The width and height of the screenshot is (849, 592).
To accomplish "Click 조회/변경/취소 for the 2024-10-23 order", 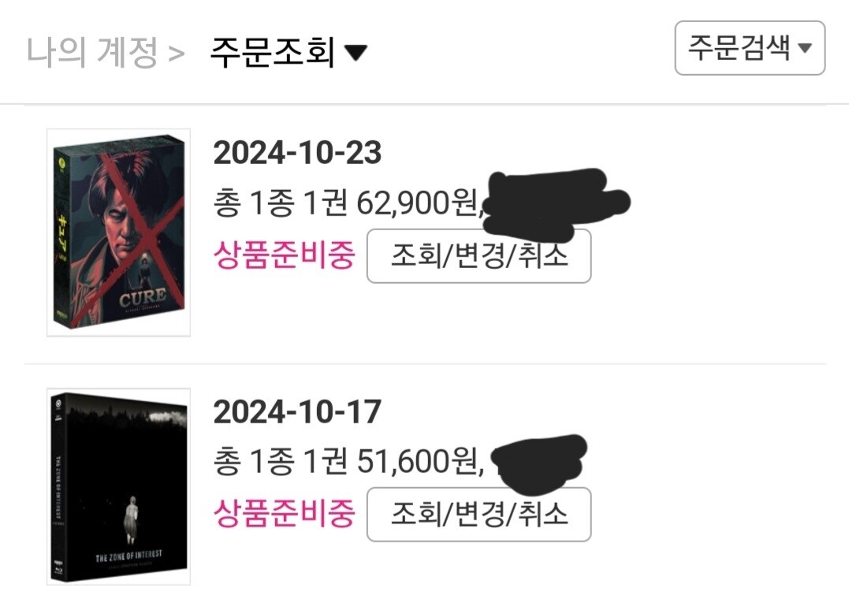I will (x=478, y=255).
